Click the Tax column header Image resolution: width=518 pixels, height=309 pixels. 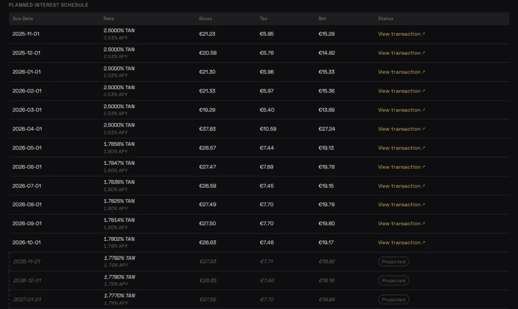263,19
